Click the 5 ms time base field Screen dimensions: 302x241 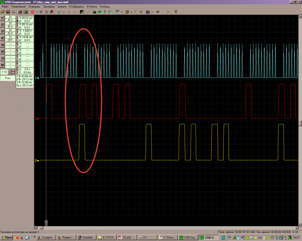(7, 78)
